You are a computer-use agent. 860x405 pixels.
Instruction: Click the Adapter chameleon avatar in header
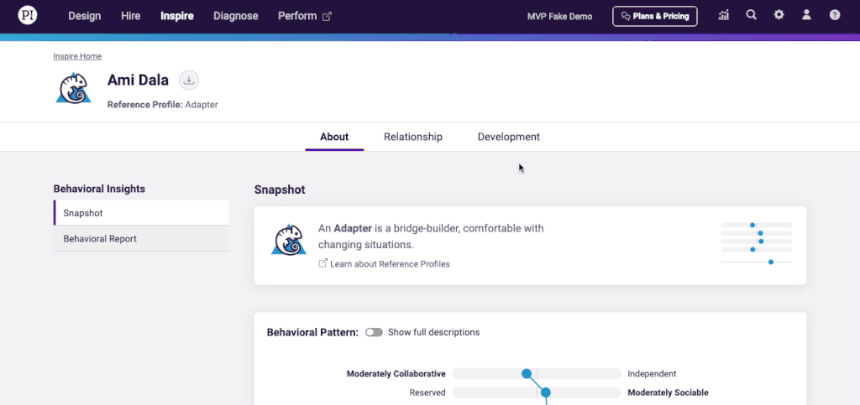(x=74, y=88)
